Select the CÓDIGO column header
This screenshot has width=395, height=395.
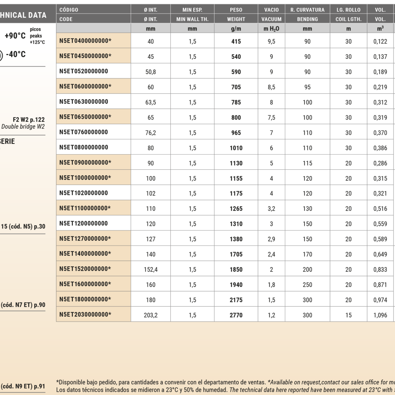(69, 10)
